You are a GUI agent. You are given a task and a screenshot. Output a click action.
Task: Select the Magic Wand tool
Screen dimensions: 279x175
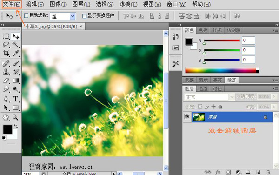pos(16,45)
